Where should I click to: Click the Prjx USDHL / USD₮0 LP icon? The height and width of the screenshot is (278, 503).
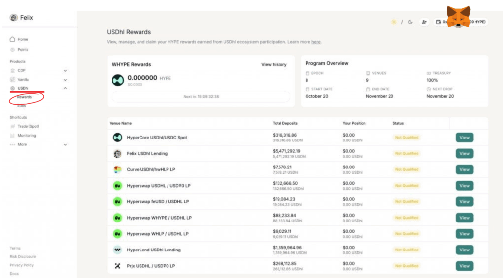tap(117, 266)
